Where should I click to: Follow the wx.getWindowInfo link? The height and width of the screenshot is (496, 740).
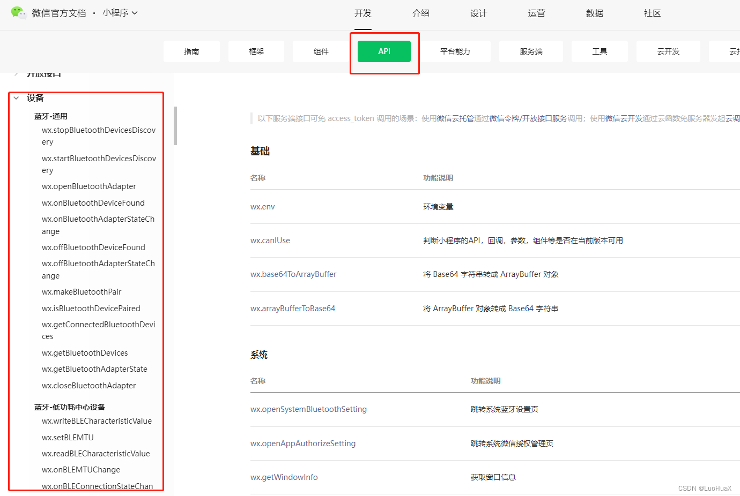click(284, 477)
